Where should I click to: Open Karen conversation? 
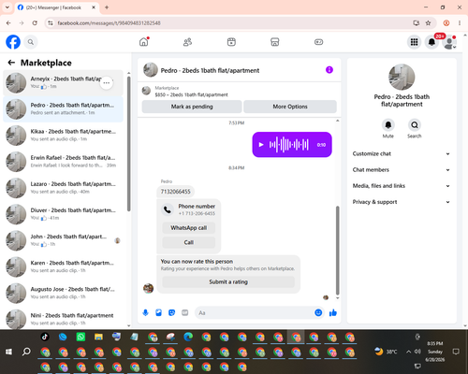pos(63,266)
